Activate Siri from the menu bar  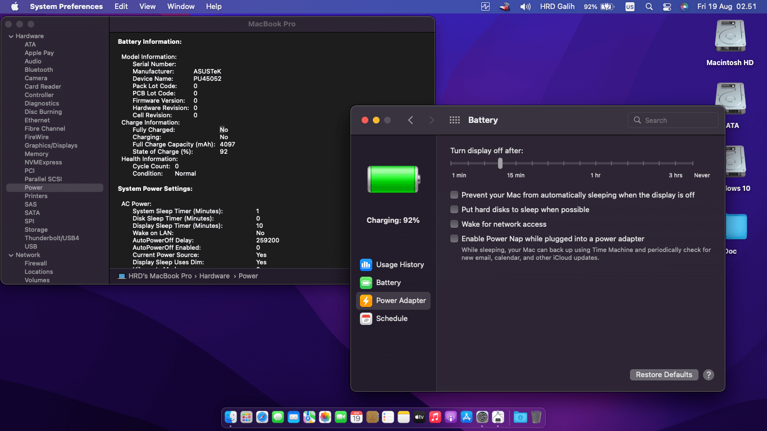point(684,7)
